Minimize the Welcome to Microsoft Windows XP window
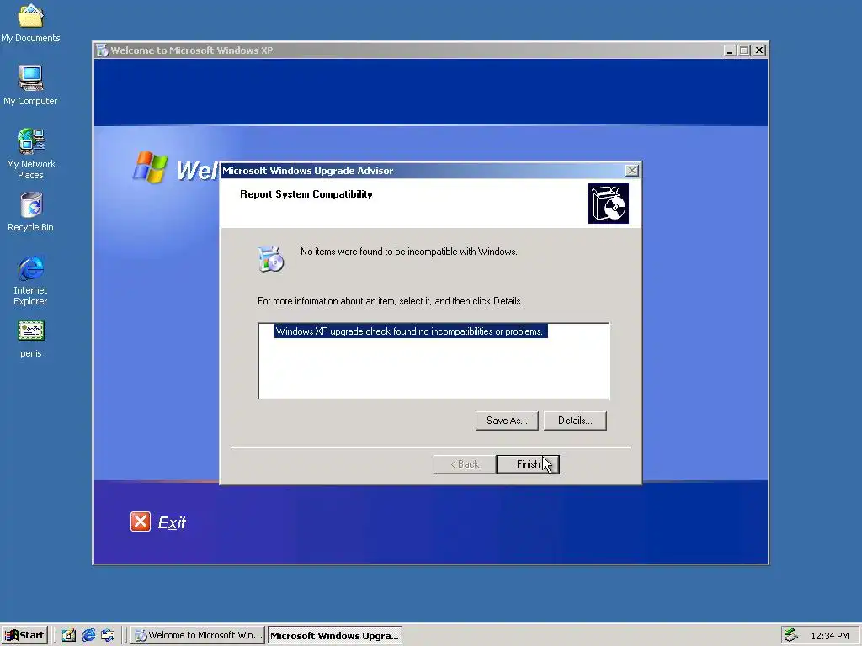Viewport: 862px width, 646px height. click(730, 50)
